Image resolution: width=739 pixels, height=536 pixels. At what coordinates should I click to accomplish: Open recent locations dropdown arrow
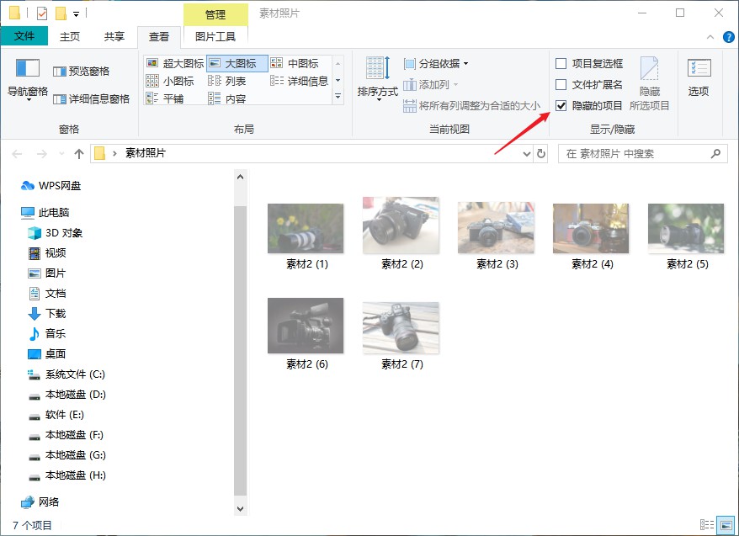tap(61, 153)
